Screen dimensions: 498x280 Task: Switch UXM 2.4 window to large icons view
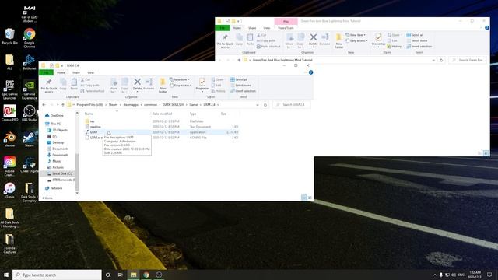click(x=310, y=198)
